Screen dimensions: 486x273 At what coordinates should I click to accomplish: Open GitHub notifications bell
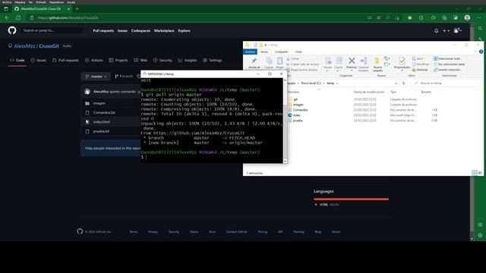436,30
